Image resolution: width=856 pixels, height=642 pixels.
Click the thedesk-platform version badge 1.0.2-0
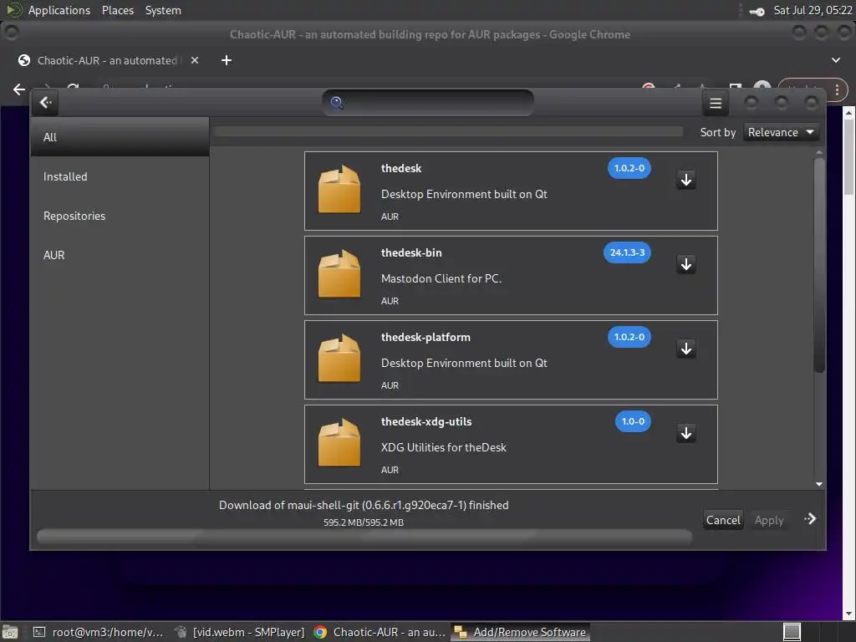click(x=629, y=337)
